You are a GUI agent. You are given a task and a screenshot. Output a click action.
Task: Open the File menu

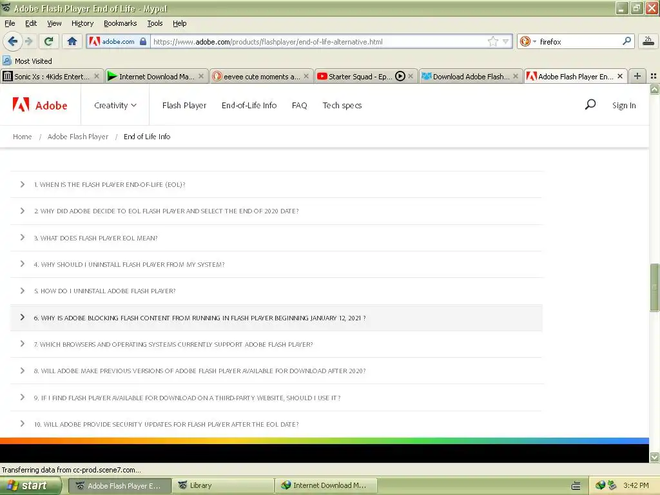pos(10,23)
